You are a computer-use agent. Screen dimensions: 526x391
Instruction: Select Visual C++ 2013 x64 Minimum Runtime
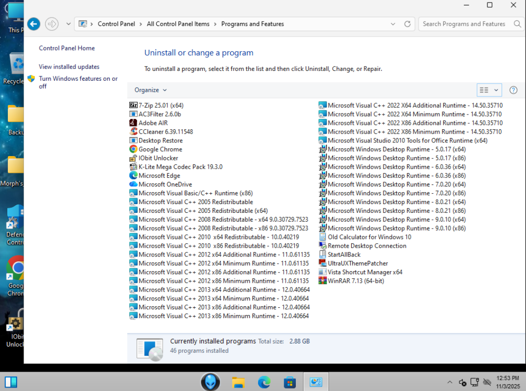219,299
